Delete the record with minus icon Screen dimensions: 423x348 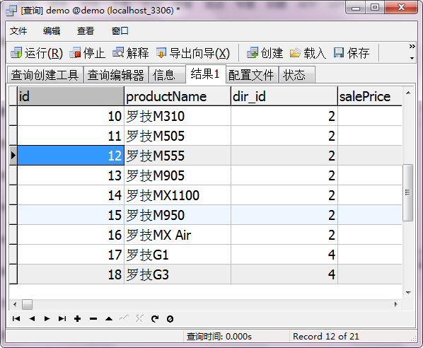(93, 319)
